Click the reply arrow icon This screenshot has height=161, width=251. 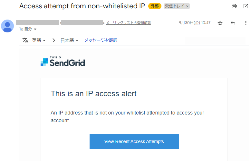click(x=233, y=23)
